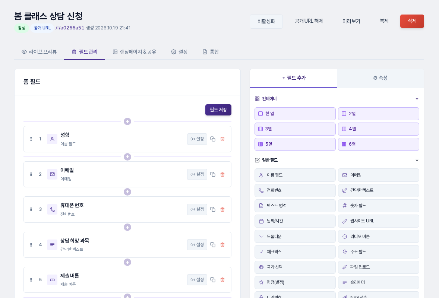Switch to 라이브 프리뷰 tab
The width and height of the screenshot is (439, 298).
point(39,52)
